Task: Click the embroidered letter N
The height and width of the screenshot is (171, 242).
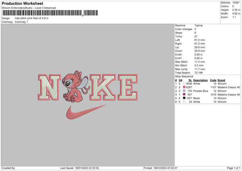Action: (49, 88)
